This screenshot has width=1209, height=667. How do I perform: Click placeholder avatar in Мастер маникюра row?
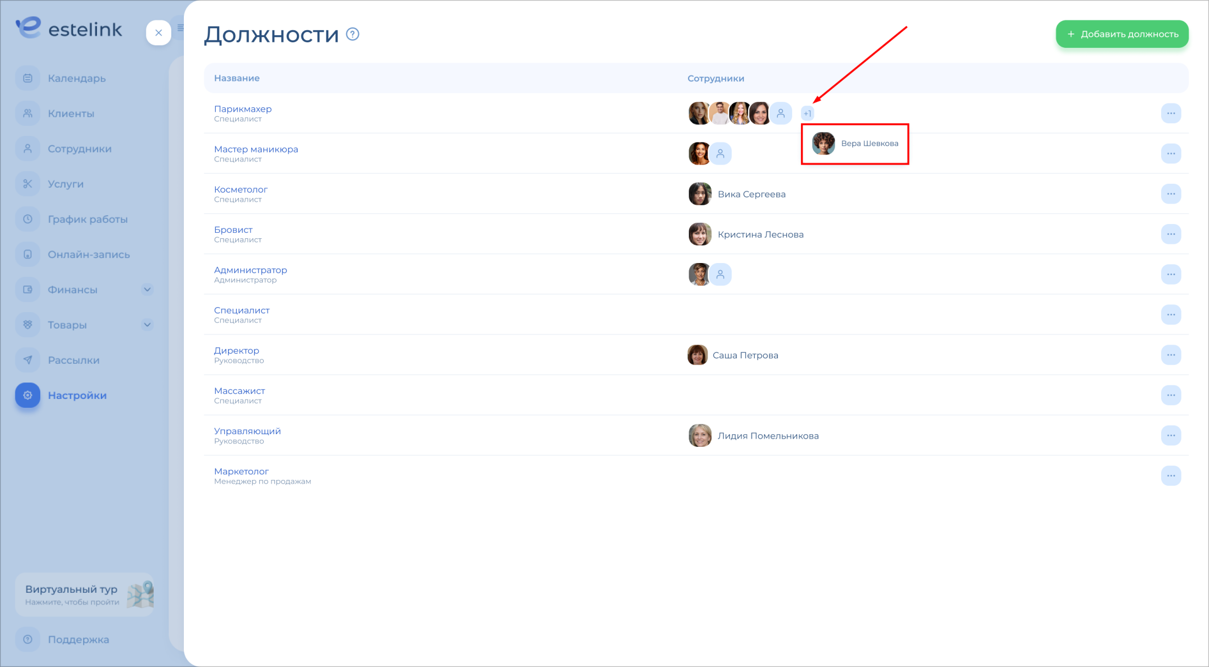[x=720, y=154]
